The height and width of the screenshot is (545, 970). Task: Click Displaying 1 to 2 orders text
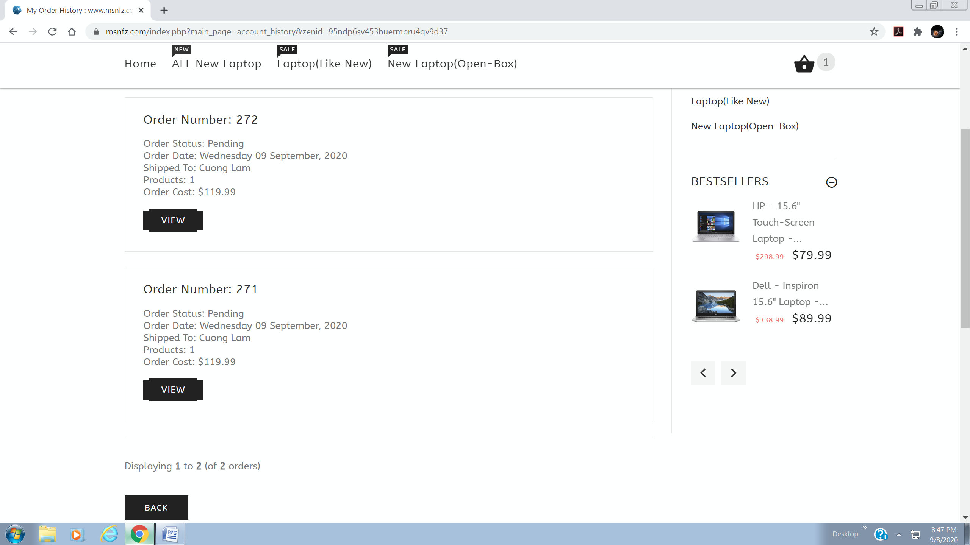(192, 466)
